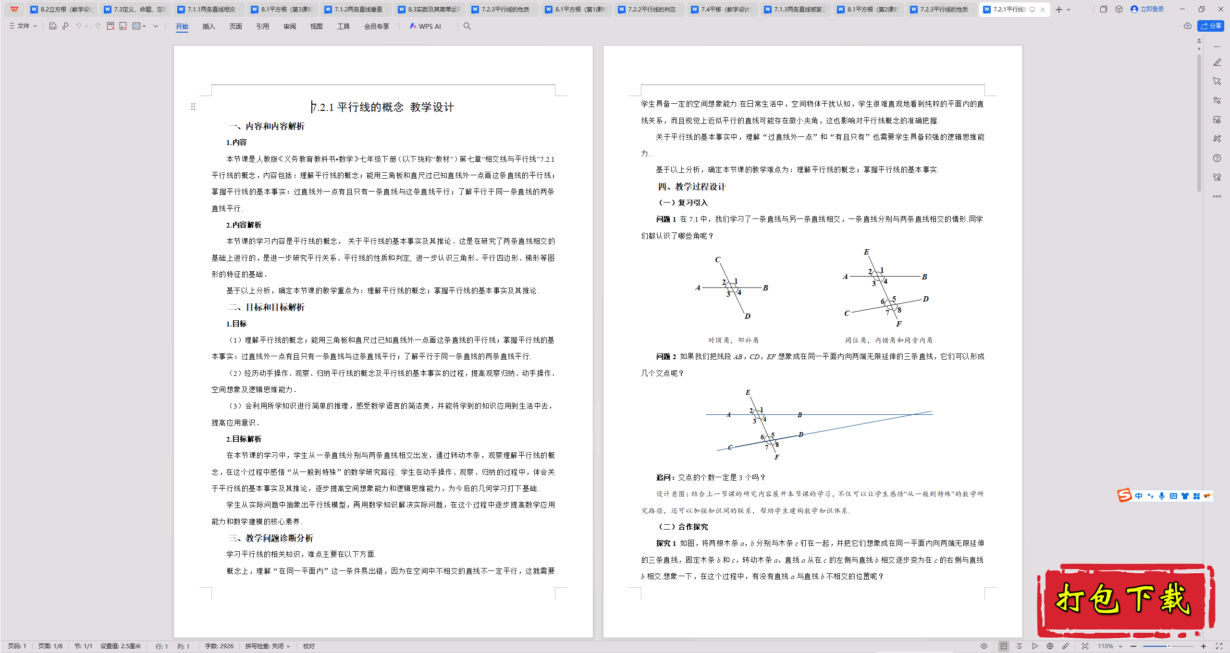Click the plus button to open a new tab
1230x653 pixels.
pos(1059,10)
